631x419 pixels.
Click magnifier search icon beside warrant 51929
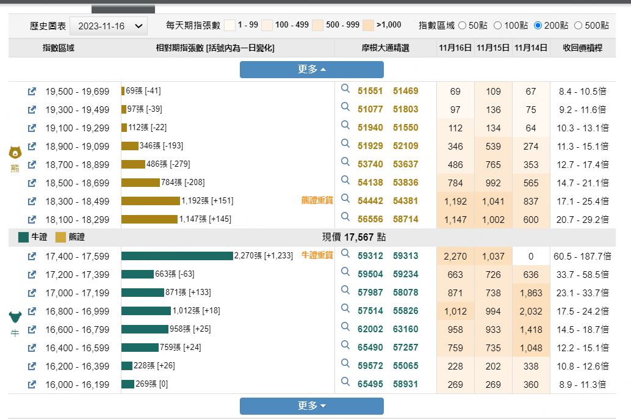point(345,144)
